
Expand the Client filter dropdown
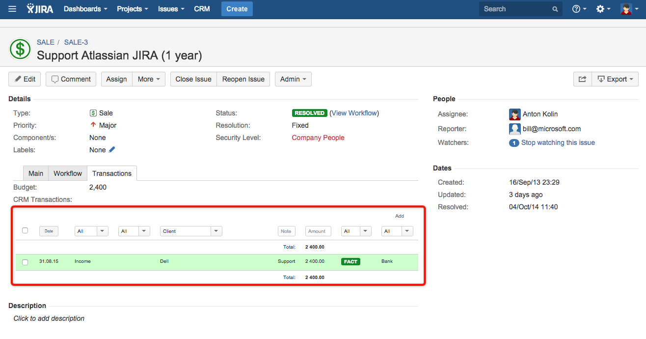[216, 231]
